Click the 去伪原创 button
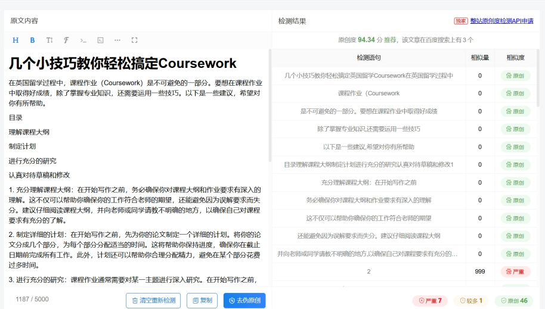 (x=244, y=300)
